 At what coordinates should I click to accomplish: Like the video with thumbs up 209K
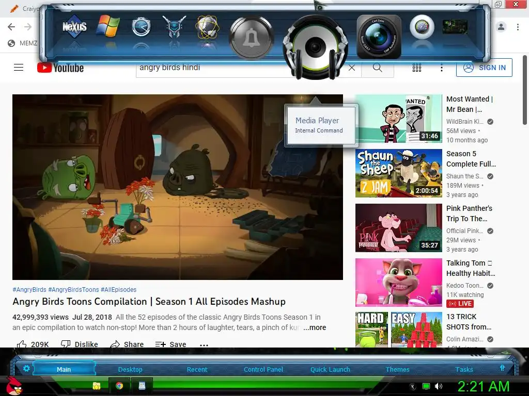pos(33,344)
